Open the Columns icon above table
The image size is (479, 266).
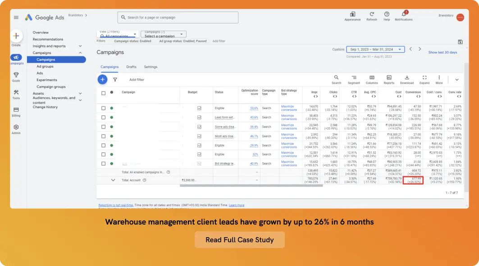coord(372,78)
